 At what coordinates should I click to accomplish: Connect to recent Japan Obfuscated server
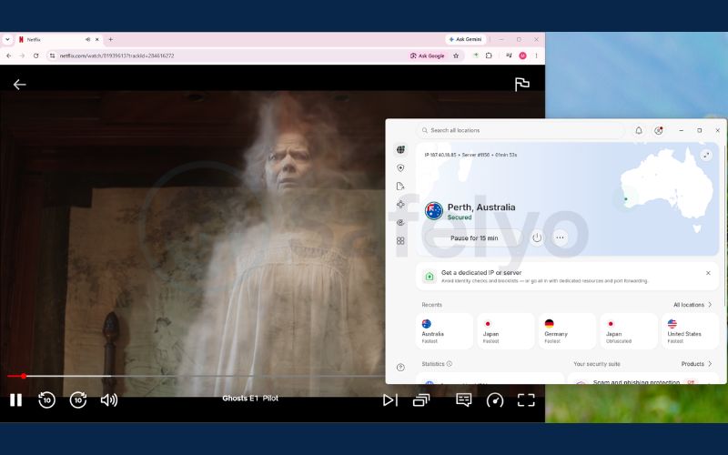tap(628, 331)
